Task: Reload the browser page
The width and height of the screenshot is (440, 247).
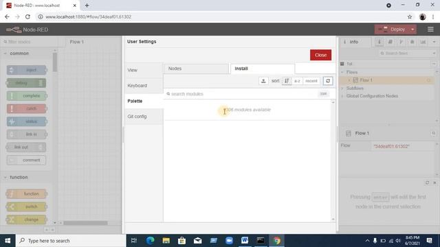Action: click(x=27, y=16)
